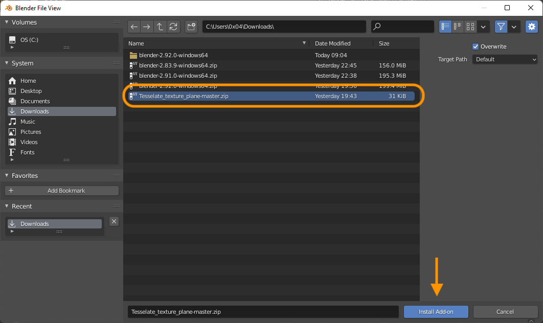Open display settings dropdown arrow

483,27
